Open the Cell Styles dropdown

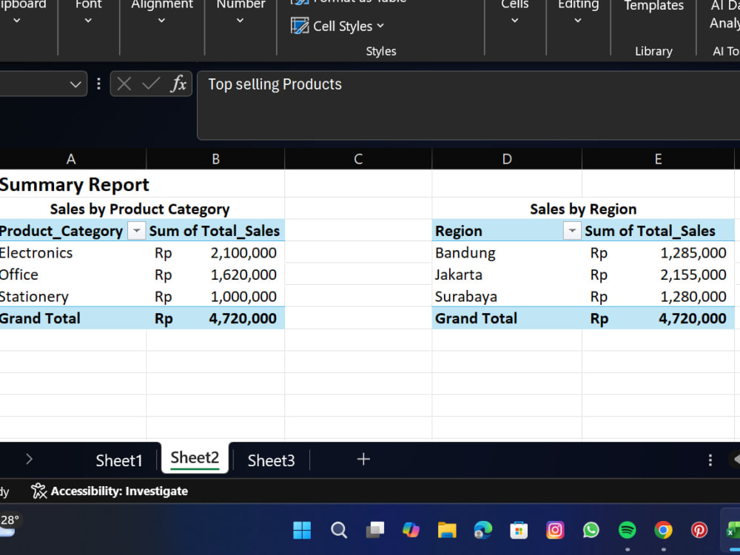pyautogui.click(x=337, y=26)
